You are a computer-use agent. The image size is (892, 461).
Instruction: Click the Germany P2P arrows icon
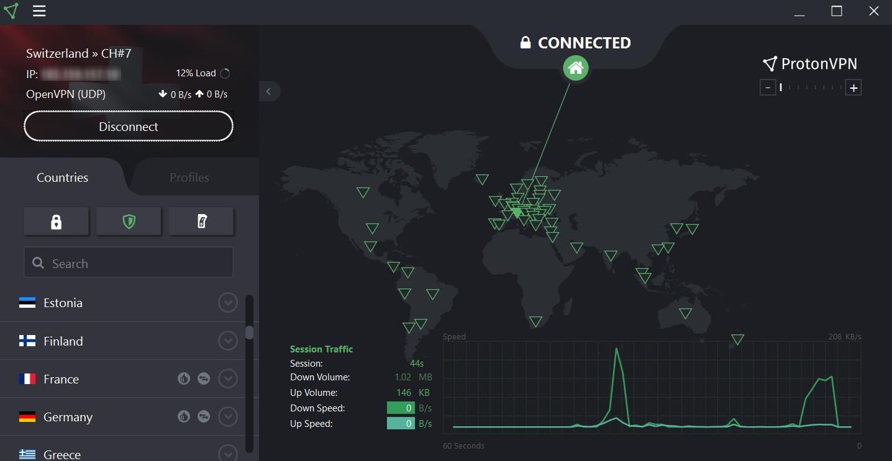pos(204,416)
